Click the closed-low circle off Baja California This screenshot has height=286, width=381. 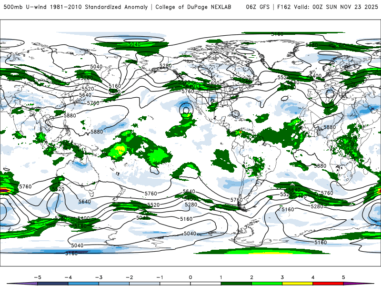click(186, 110)
